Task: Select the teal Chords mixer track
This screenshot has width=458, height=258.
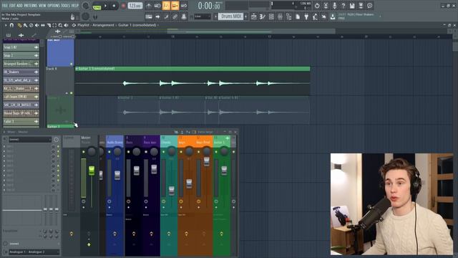Action: tap(169, 141)
